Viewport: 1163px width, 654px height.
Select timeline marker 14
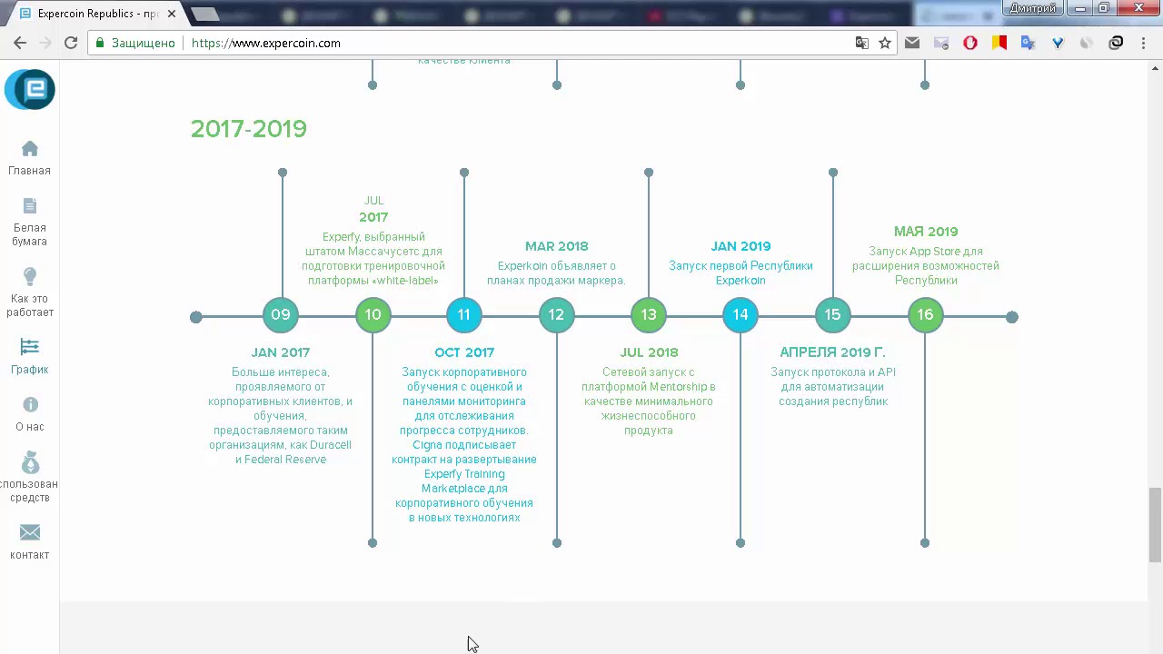pos(741,315)
